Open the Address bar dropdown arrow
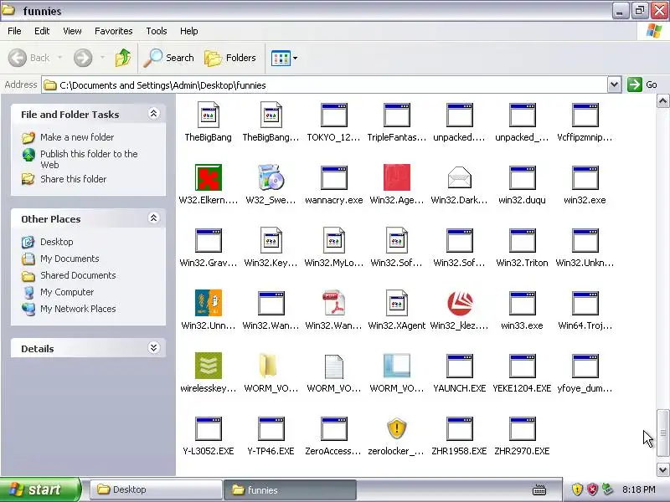 pos(614,85)
